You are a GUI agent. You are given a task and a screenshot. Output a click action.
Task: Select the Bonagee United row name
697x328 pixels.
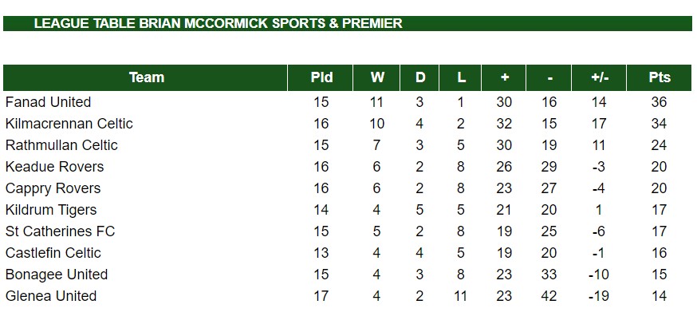[x=57, y=275]
